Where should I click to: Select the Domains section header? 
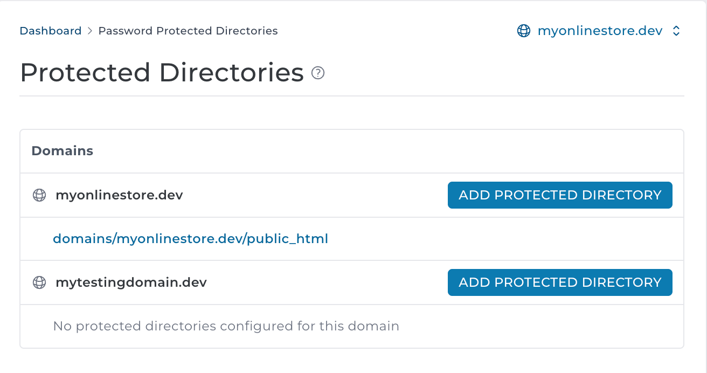(63, 151)
